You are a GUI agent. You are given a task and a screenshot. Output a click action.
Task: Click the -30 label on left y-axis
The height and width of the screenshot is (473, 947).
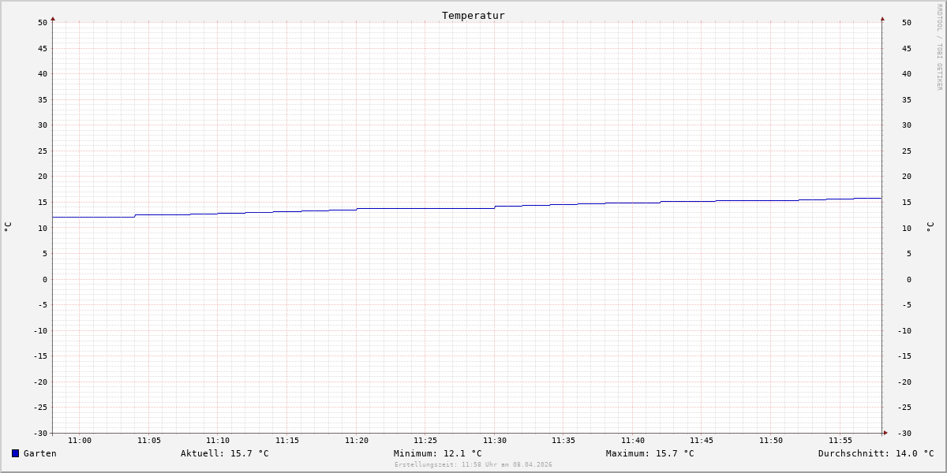(40, 433)
